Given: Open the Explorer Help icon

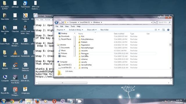Looking at the screenshot, I should [168, 30].
